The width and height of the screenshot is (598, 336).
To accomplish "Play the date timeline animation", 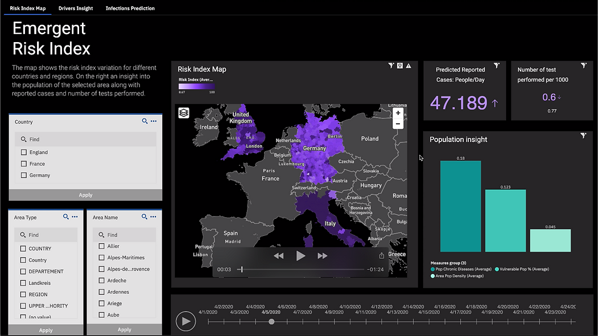I will point(185,322).
